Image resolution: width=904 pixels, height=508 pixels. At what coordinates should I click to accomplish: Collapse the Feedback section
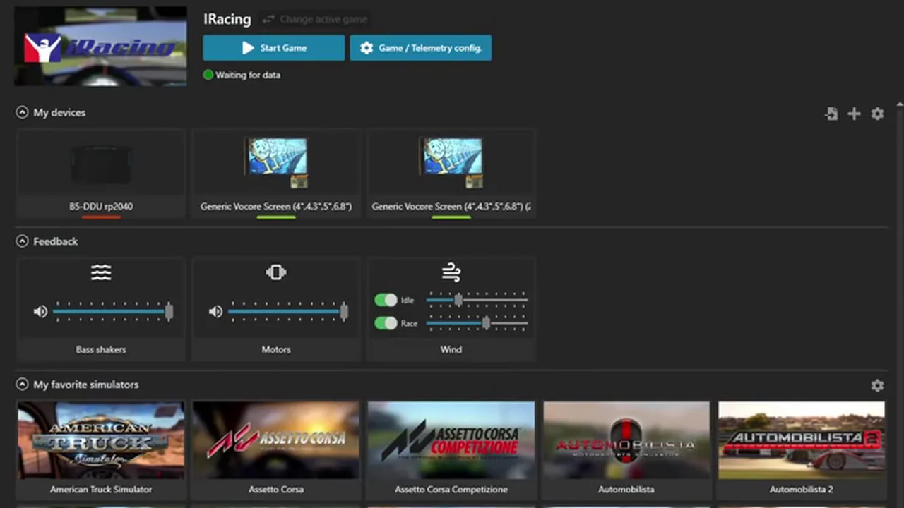(22, 241)
